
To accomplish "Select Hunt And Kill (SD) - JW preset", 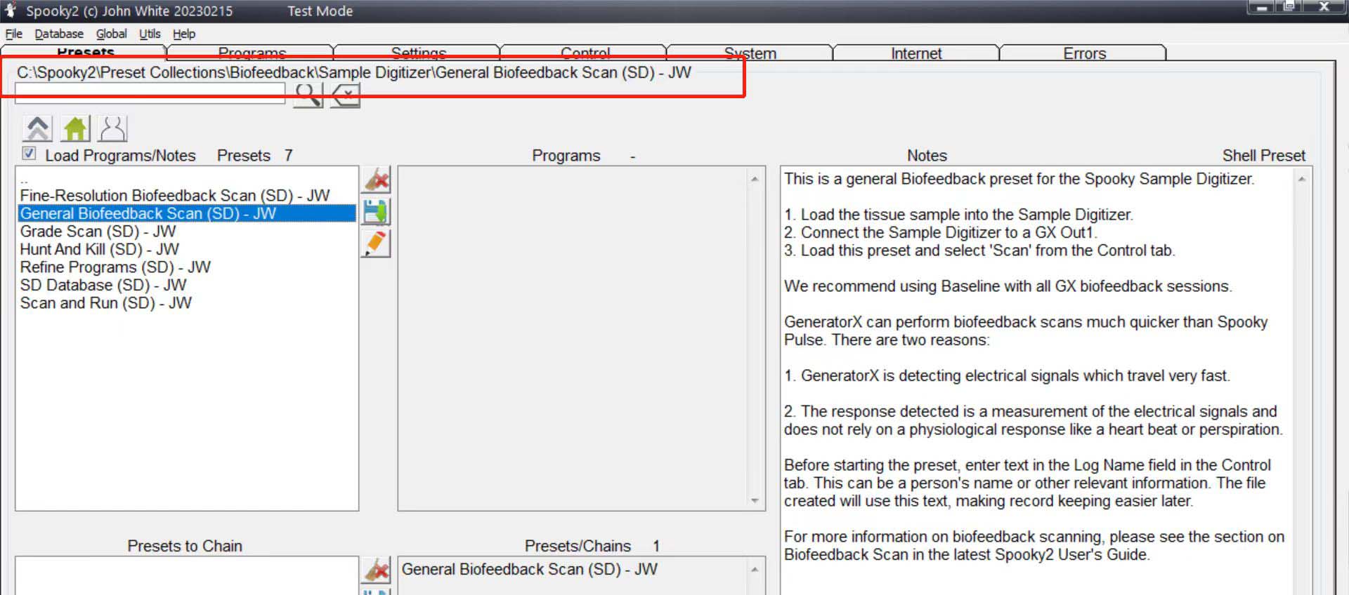I will 100,249.
